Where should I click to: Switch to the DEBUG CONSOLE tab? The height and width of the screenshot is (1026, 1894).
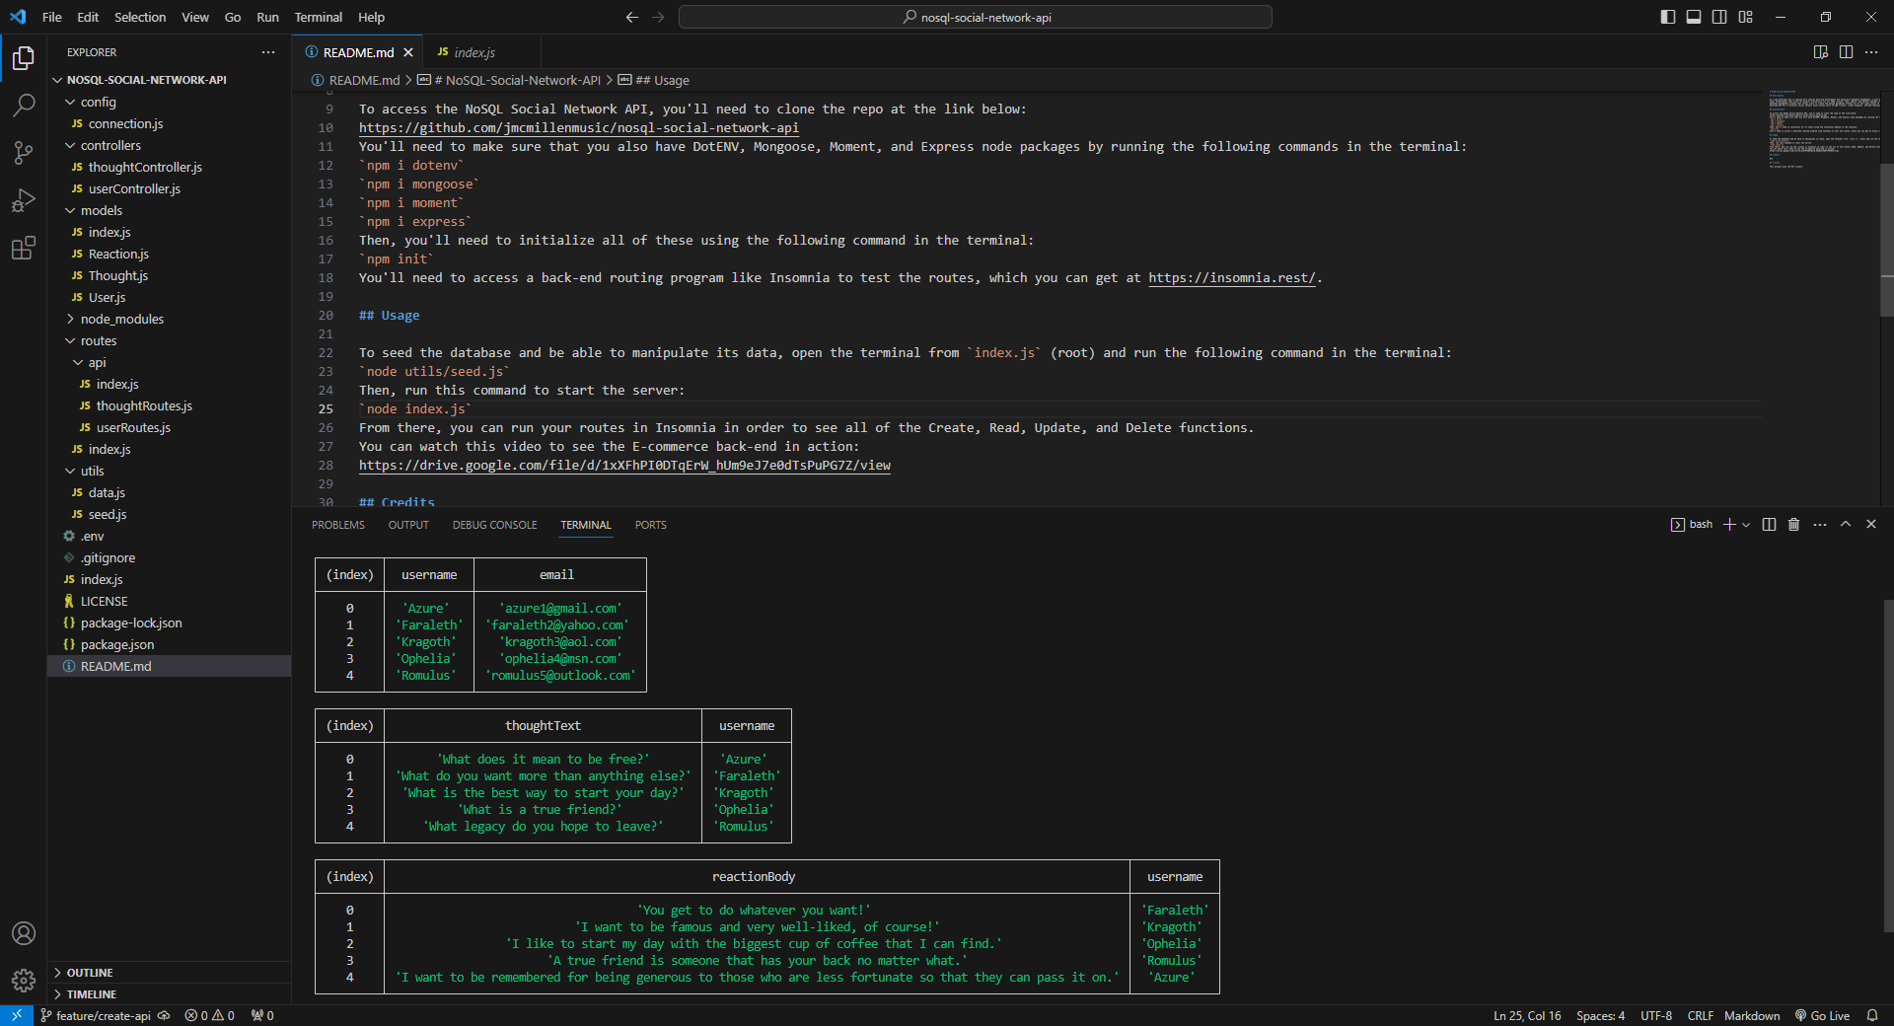tap(495, 525)
